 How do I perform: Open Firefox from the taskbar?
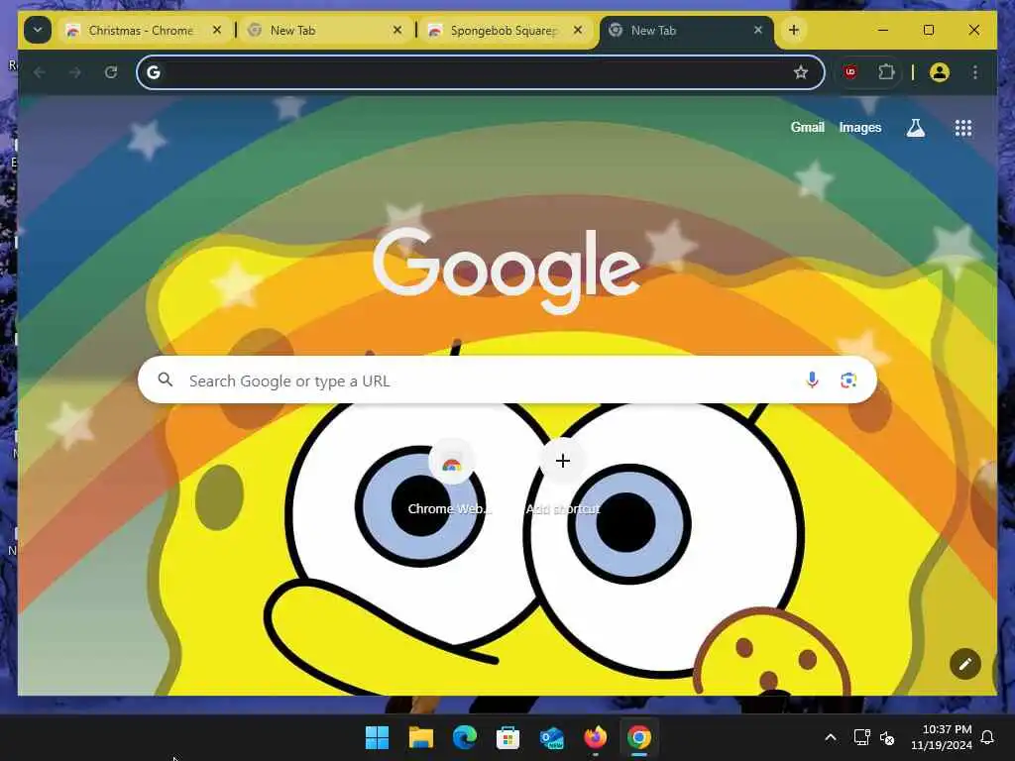[x=595, y=737]
